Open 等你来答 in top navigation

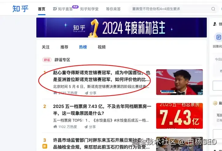pyautogui.click(x=113, y=9)
